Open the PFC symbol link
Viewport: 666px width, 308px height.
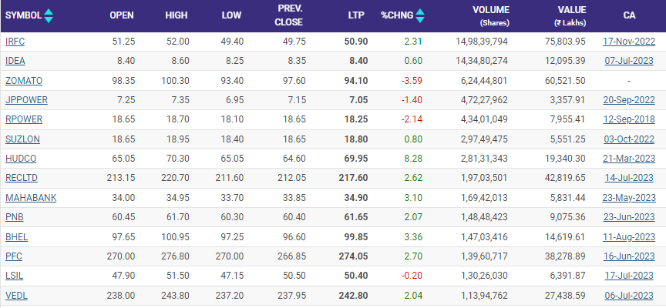(x=14, y=256)
